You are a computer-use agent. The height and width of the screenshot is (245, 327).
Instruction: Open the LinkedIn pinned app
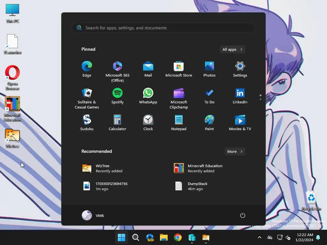tap(240, 96)
